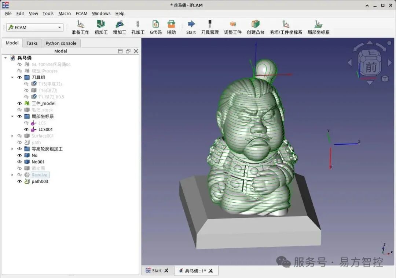
Task: Collapse the 兵马俑 root node
Action: tap(5, 58)
